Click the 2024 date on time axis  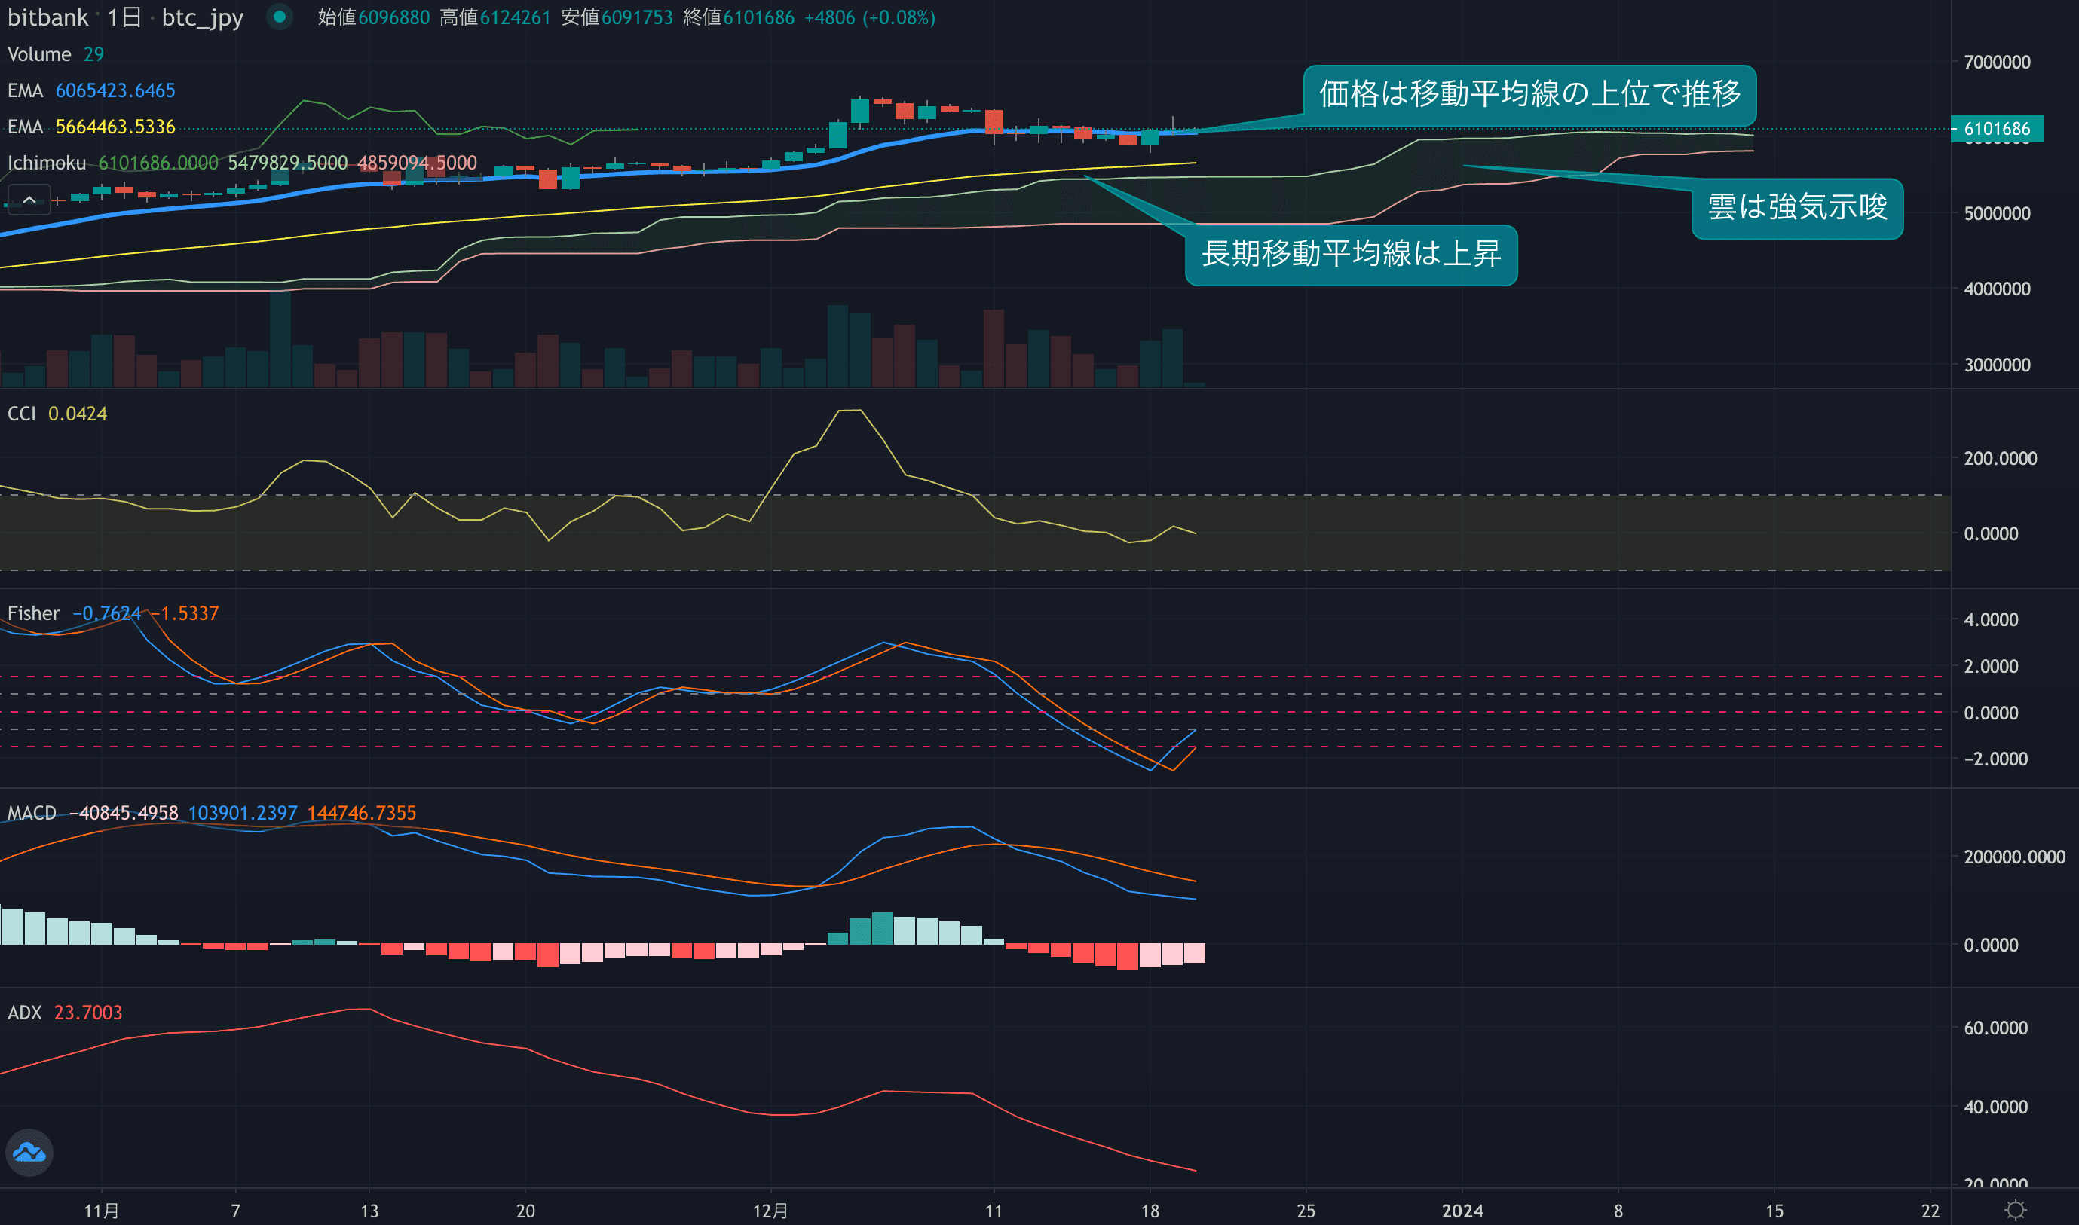tap(1462, 1211)
